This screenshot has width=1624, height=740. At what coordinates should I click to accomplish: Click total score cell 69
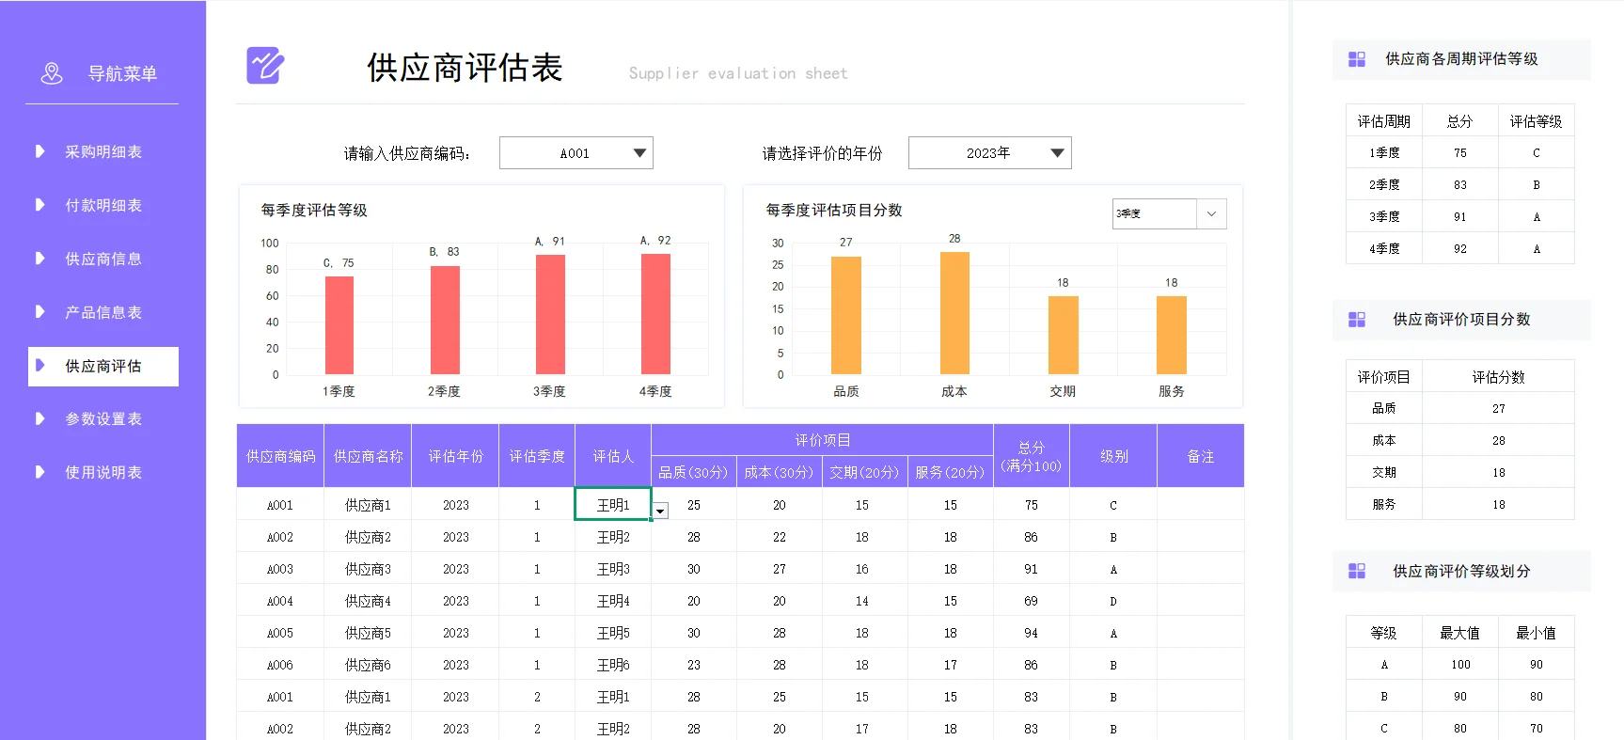(1032, 601)
